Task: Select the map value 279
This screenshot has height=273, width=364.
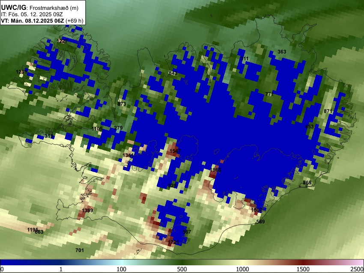Action: 118,128
